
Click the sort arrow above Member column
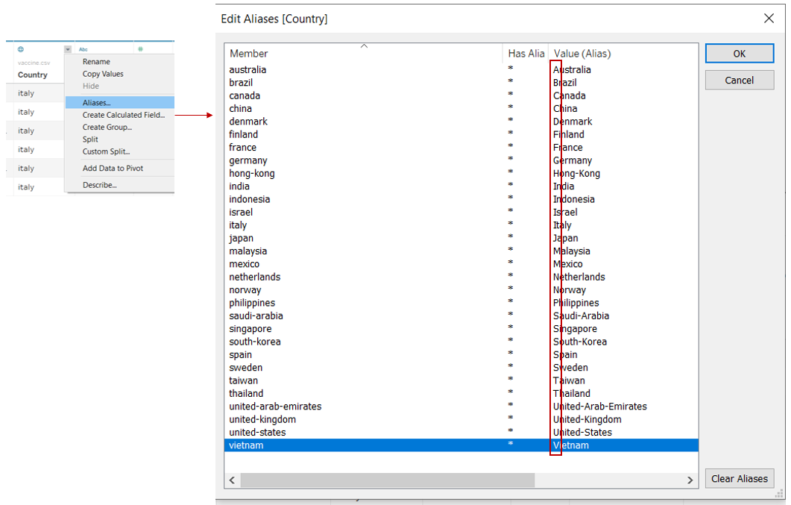(364, 46)
